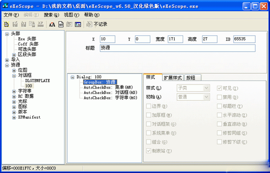Expand the 区段头部 tree node
Screen dimensions: 270x173
tap(14, 55)
